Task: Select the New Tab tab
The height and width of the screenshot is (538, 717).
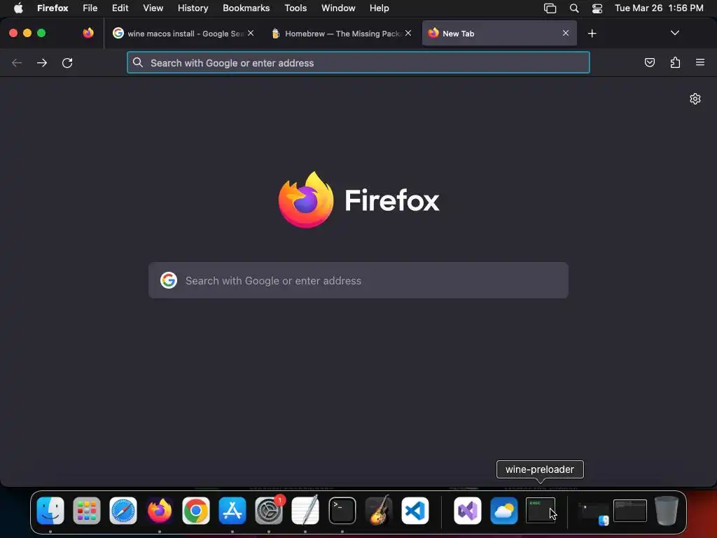Action: 499,34
